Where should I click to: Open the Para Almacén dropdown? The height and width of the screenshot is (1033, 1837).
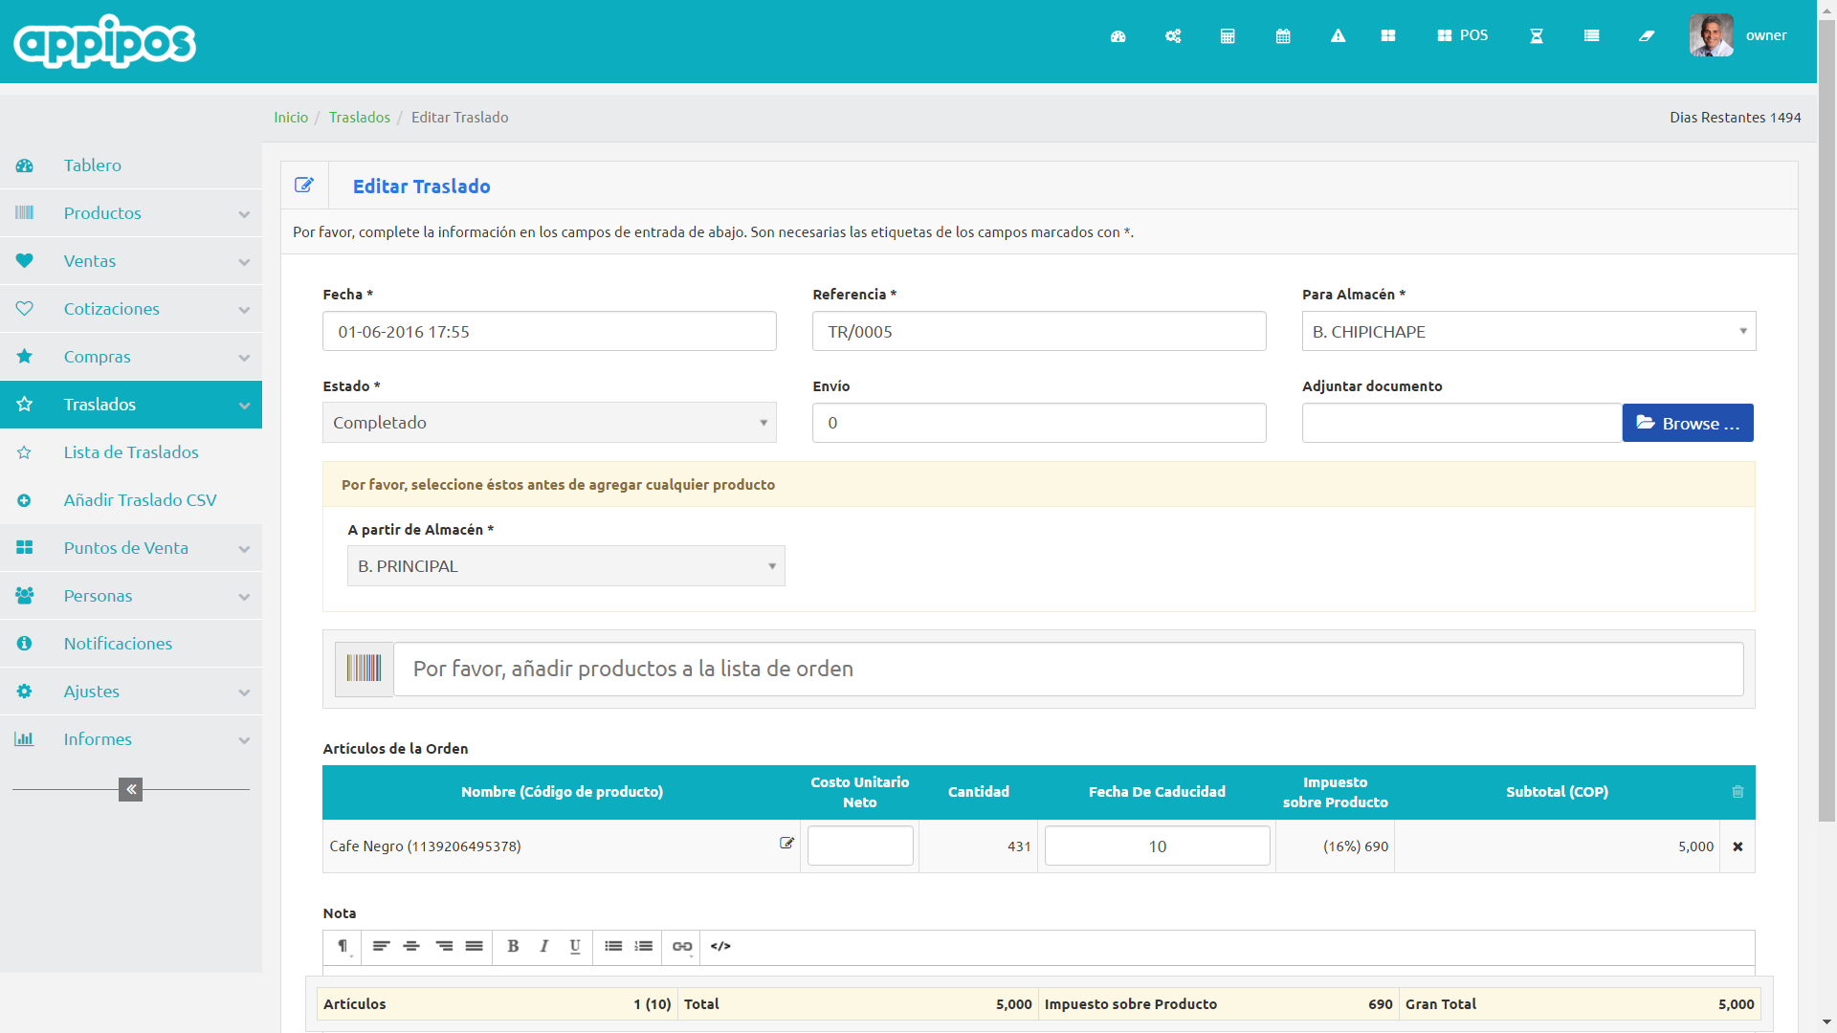[x=1528, y=332]
